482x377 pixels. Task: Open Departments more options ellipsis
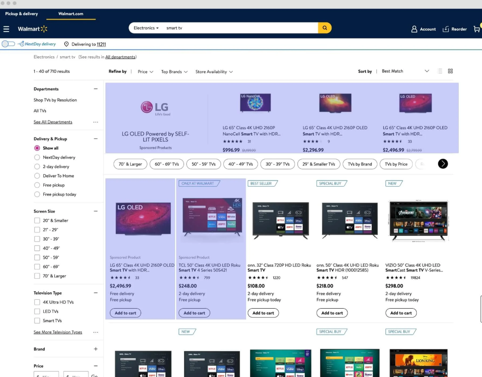[x=96, y=122]
